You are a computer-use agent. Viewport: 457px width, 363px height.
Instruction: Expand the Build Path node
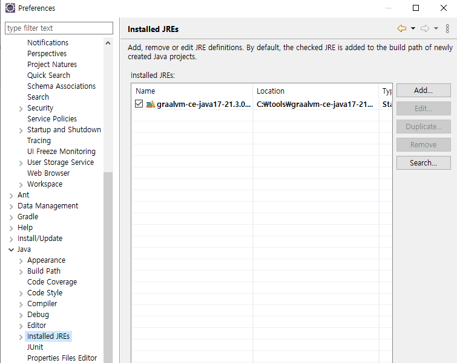point(21,272)
